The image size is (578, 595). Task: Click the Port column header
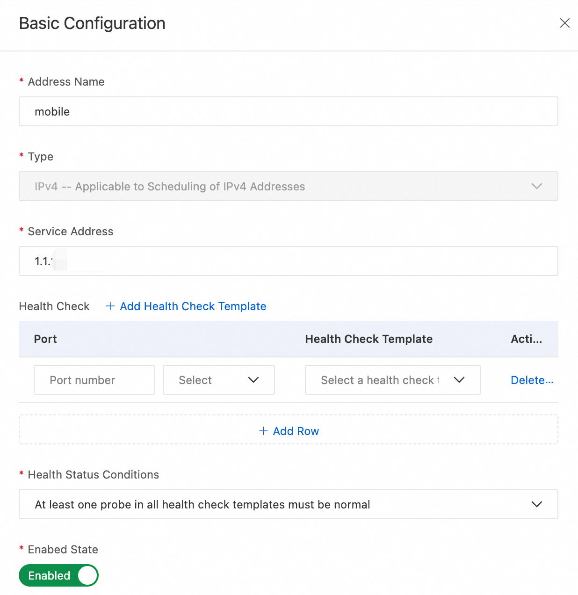pos(45,339)
